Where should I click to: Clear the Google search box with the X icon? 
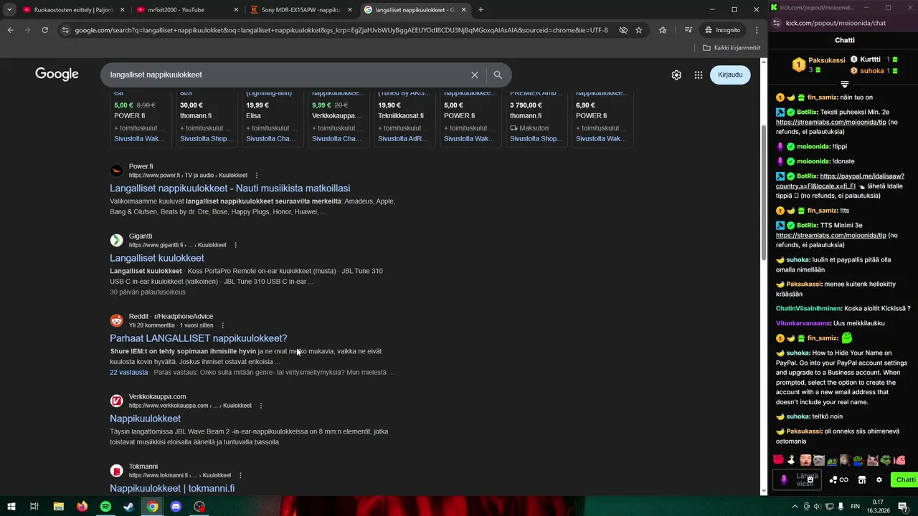pos(474,75)
